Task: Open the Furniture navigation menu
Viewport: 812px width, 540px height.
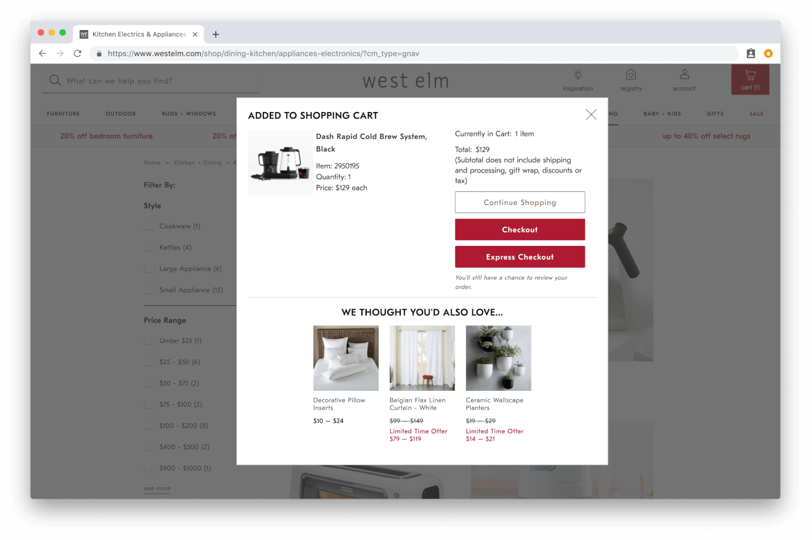Action: click(x=63, y=114)
